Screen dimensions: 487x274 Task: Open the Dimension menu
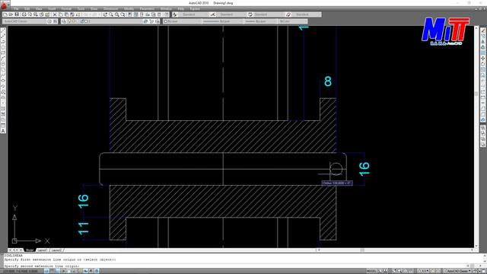pos(110,9)
